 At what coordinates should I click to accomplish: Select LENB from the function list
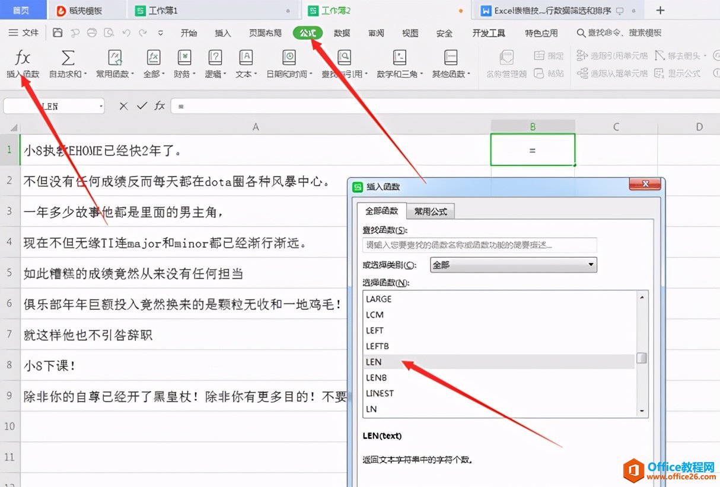point(377,377)
